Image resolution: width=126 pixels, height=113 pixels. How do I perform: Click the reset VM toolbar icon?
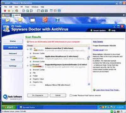pos(17,11)
